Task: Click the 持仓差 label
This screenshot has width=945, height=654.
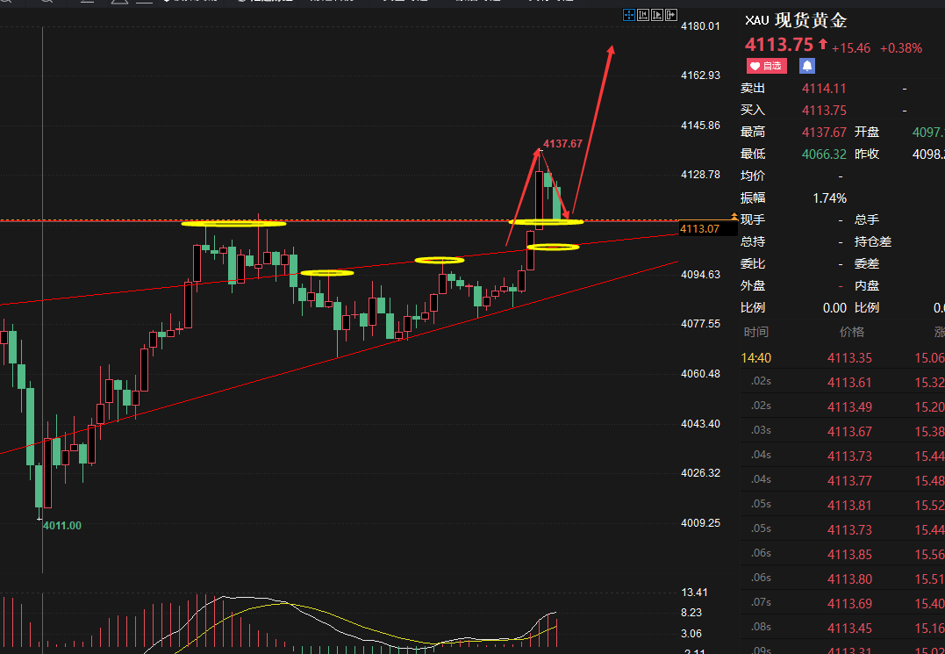Action: pyautogui.click(x=873, y=241)
